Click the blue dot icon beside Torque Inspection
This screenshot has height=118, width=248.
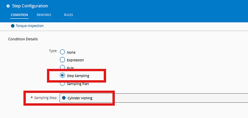[x=13, y=26]
